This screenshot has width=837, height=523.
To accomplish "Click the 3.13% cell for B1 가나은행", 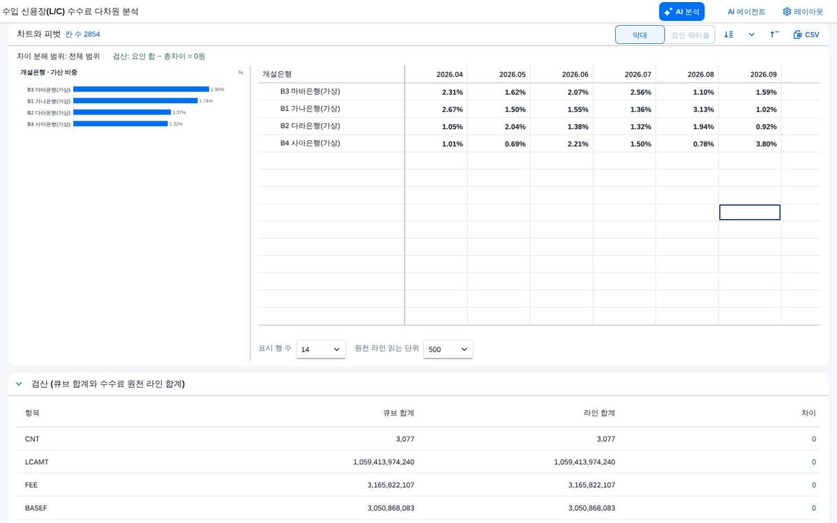I will pyautogui.click(x=687, y=109).
